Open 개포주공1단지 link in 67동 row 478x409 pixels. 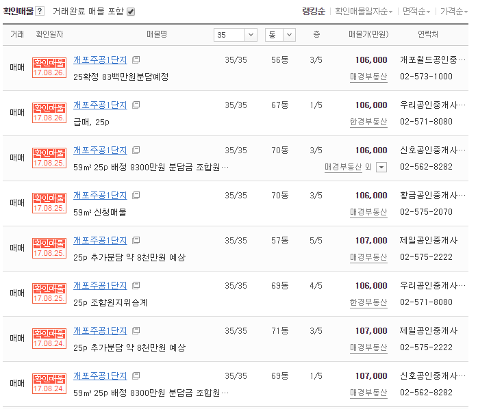(x=100, y=105)
